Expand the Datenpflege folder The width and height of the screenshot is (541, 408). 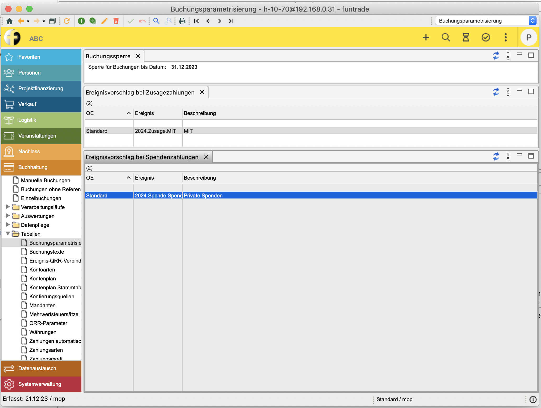pyautogui.click(x=8, y=225)
